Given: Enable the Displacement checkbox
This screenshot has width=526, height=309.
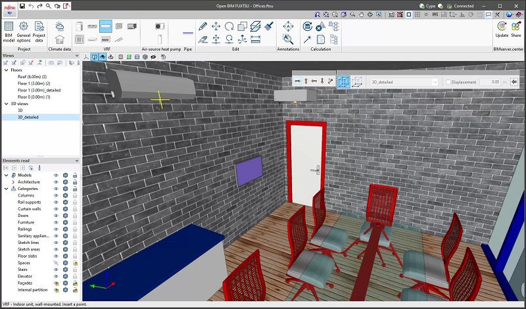Looking at the screenshot, I should tap(449, 82).
